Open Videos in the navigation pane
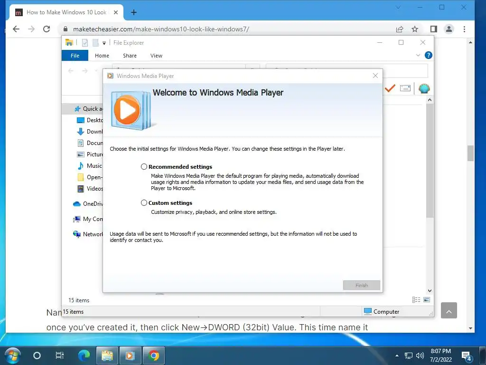The image size is (486, 365). 90,188
